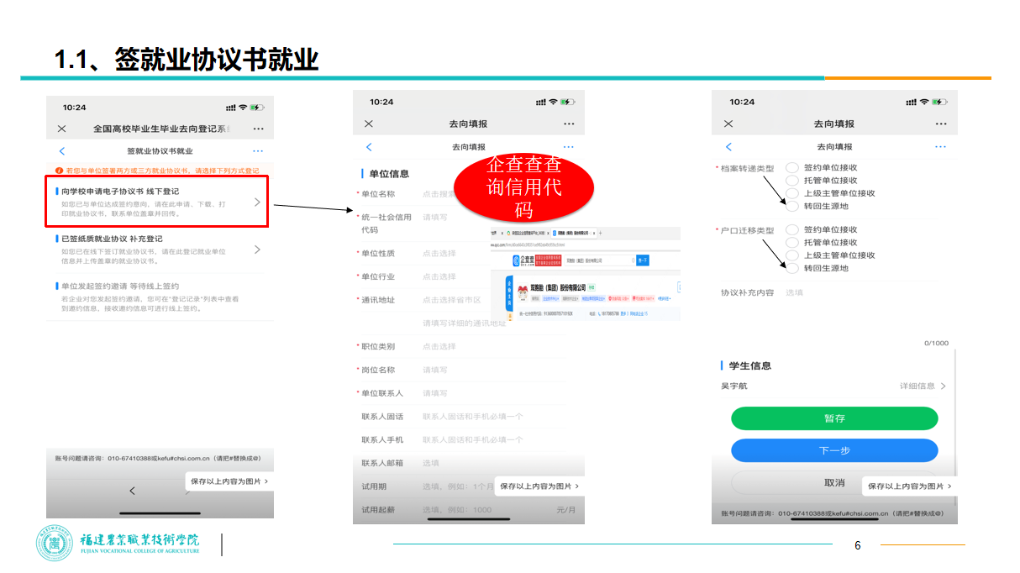Image resolution: width=1020 pixels, height=573 pixels.
Task: Tap the blue back chevron beside 签就业协议书就业
Action: (61, 151)
